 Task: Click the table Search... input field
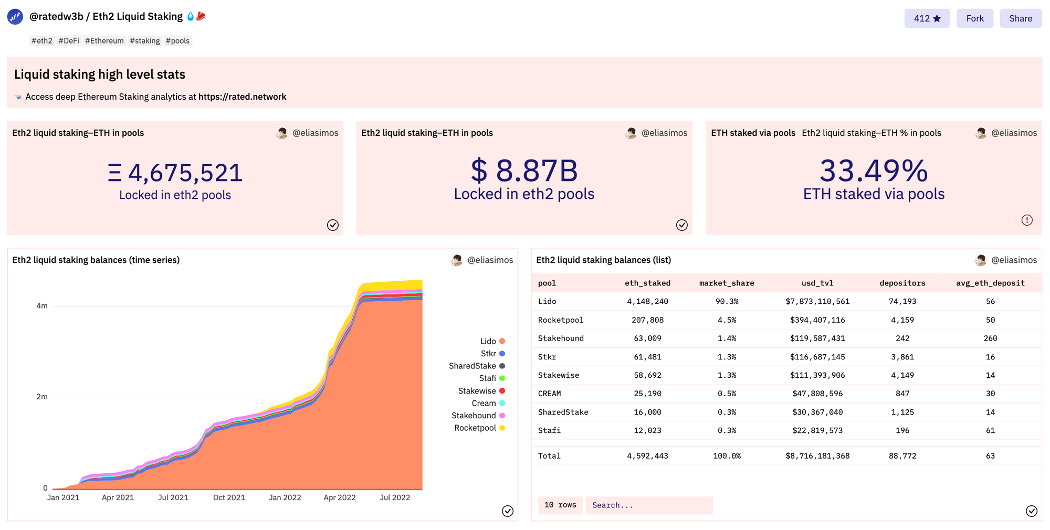[649, 505]
